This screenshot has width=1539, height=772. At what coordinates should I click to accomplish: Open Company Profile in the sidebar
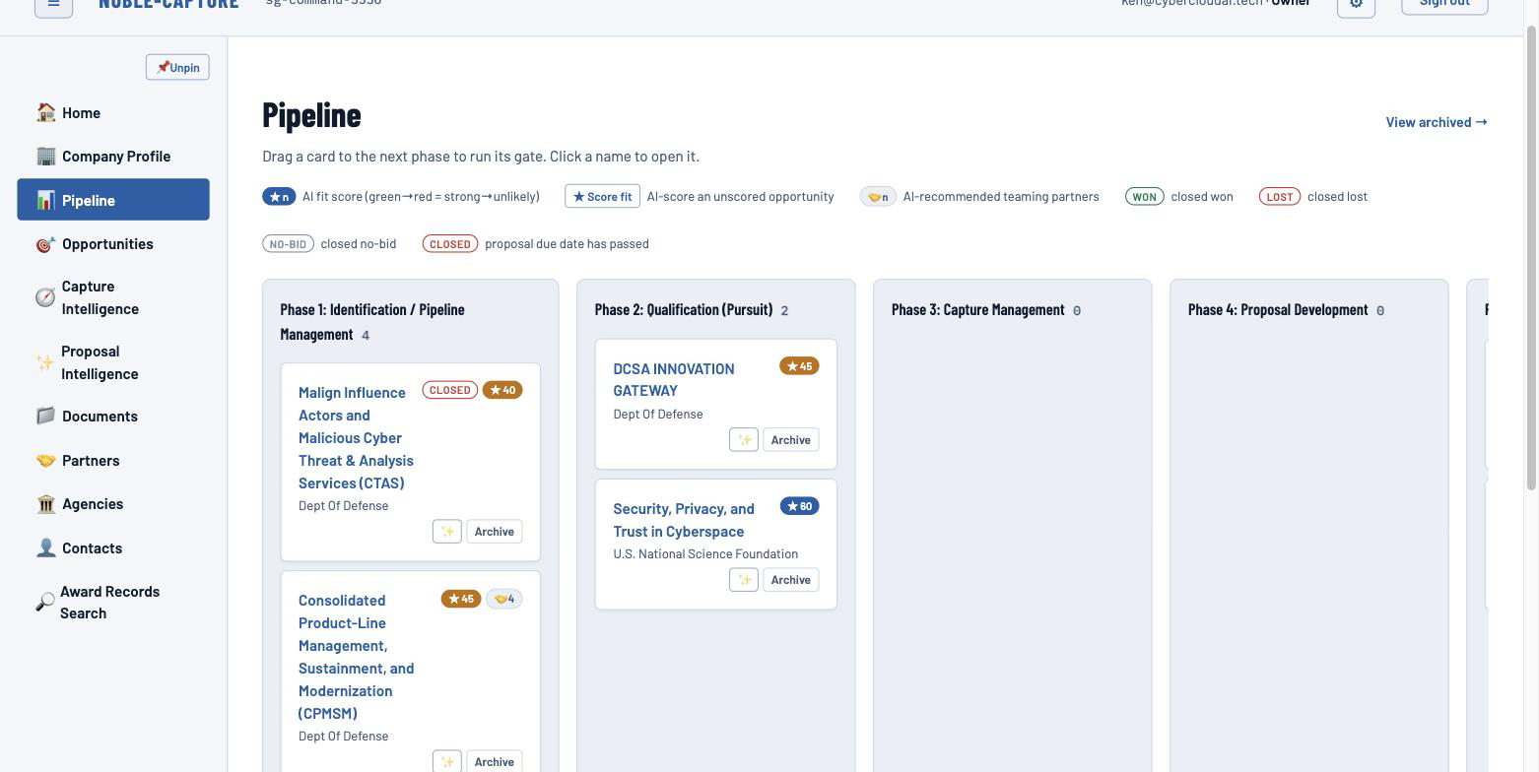[113, 156]
